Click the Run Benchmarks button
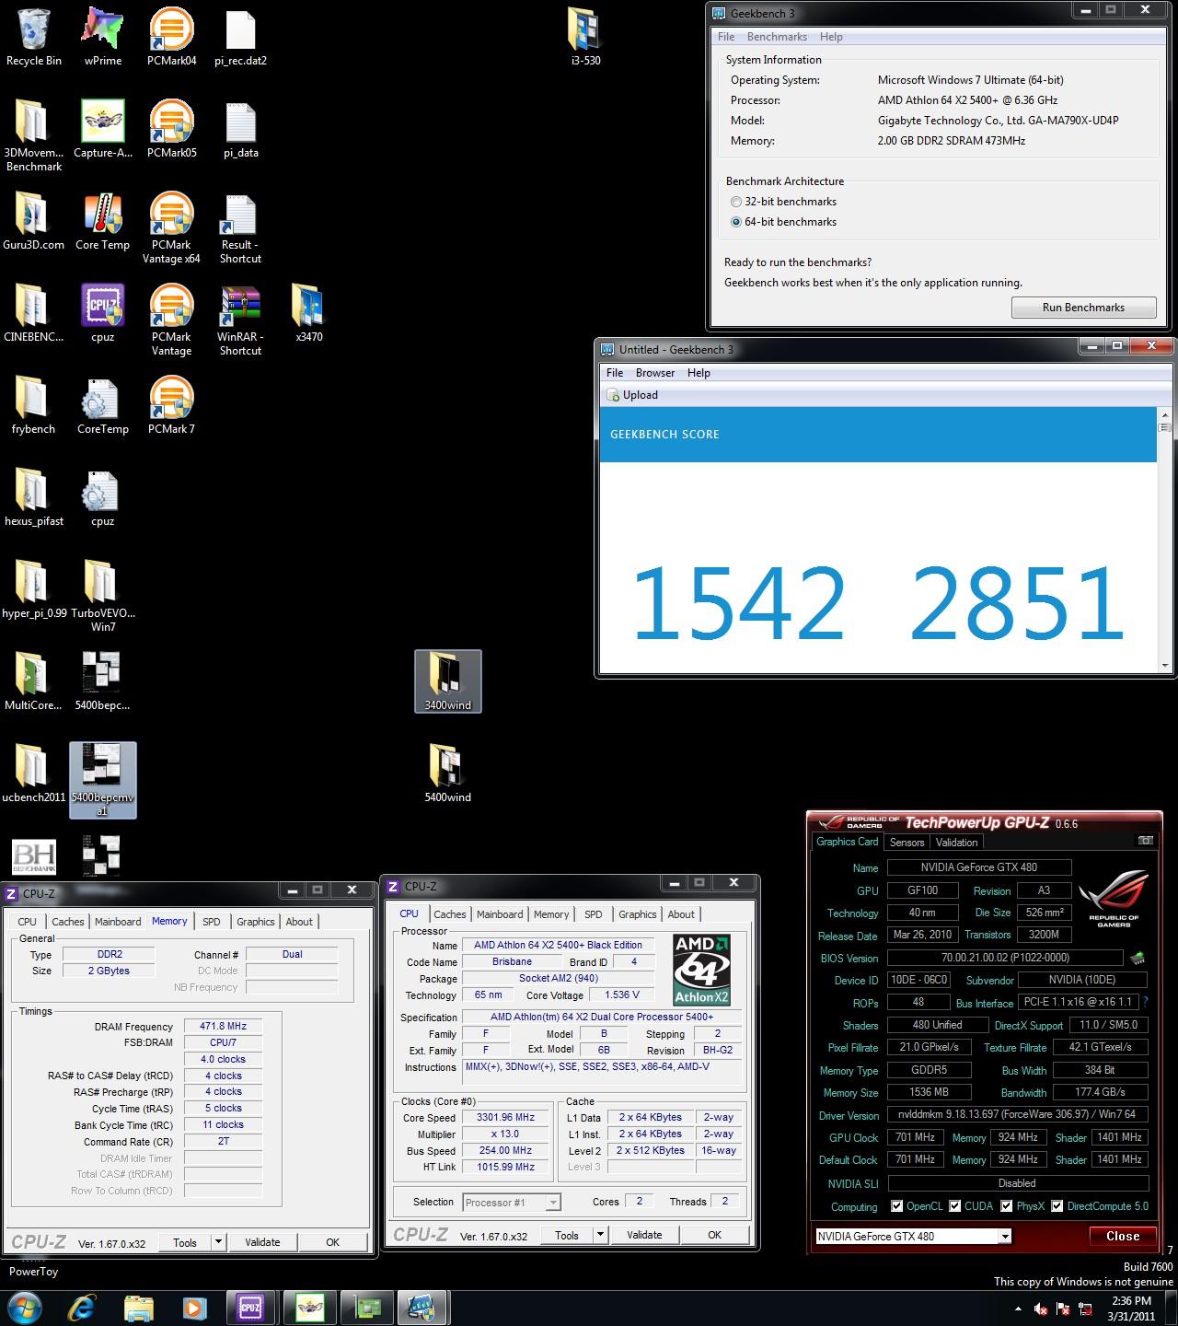1178x1326 pixels. (x=1083, y=308)
